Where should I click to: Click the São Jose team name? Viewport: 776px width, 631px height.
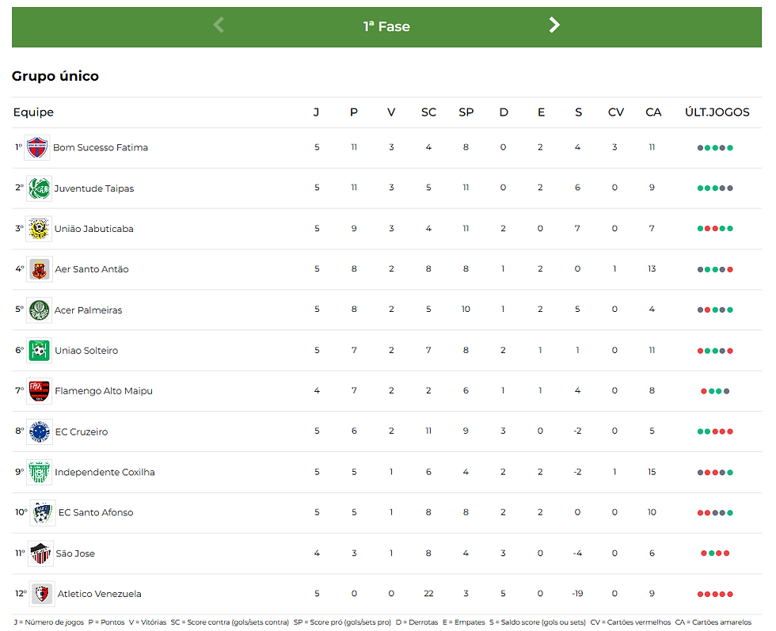click(x=75, y=553)
